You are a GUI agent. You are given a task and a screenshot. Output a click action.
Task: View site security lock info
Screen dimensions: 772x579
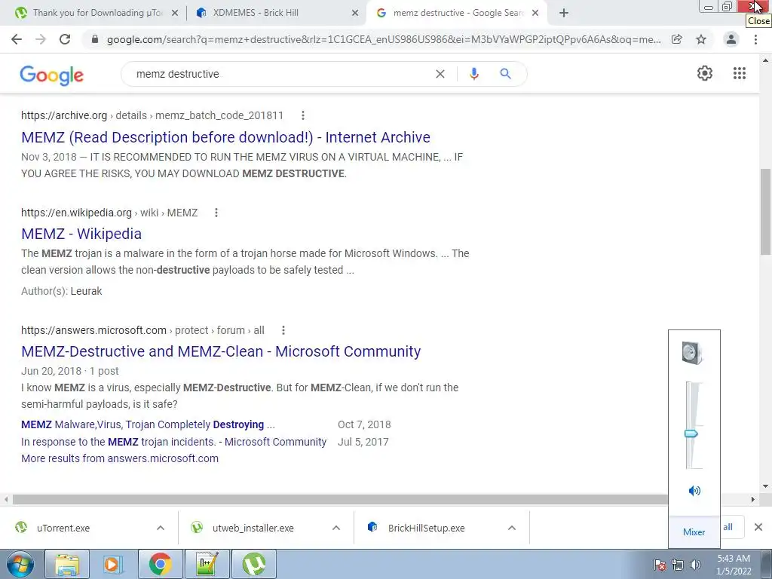95,39
